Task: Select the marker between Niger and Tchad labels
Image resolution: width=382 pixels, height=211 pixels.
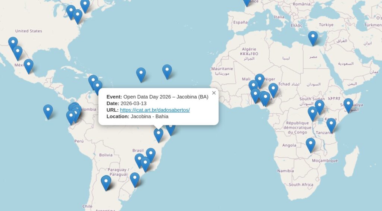Action: point(273,89)
